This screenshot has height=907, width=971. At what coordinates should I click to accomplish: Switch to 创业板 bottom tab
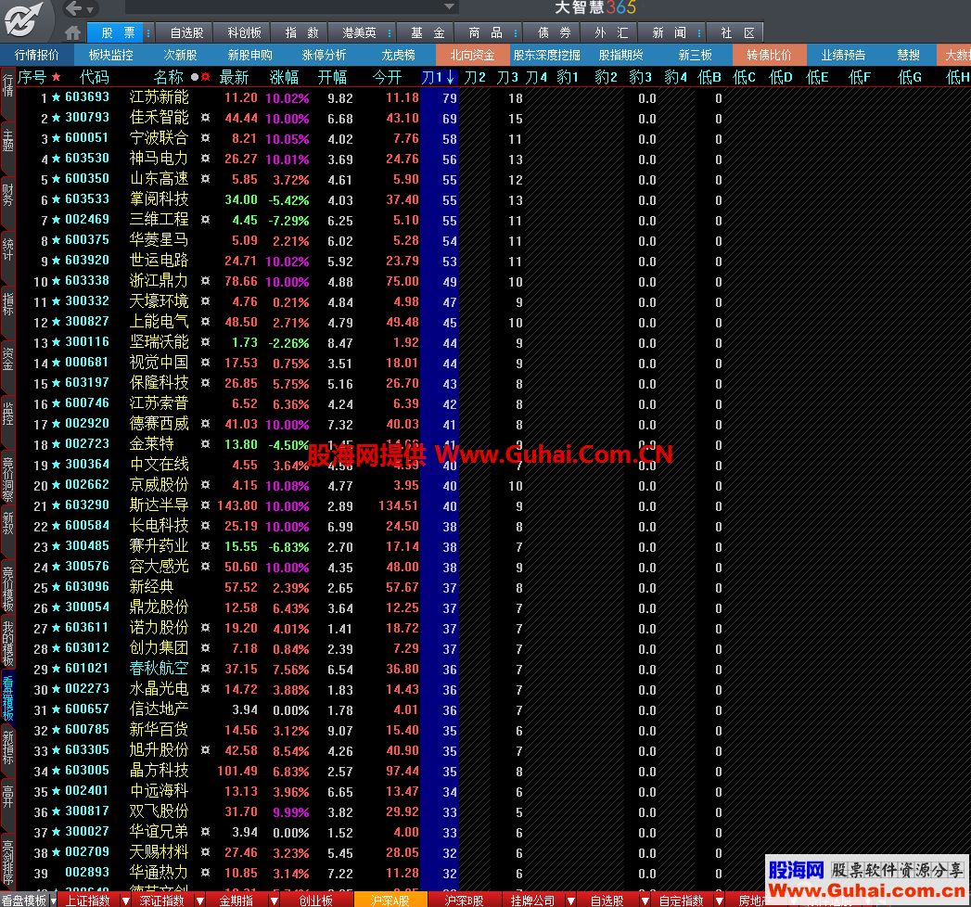coord(316,901)
